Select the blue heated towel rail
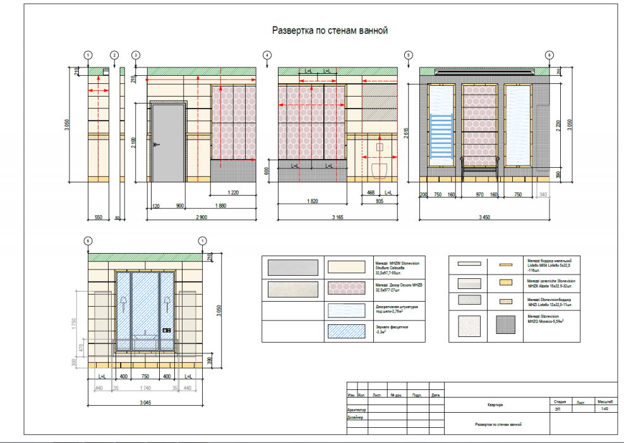Image resolution: width=624 pixels, height=443 pixels. click(x=441, y=139)
